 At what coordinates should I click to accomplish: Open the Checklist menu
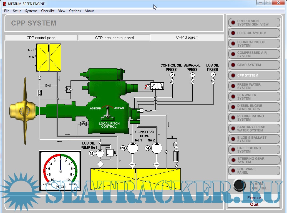pyautogui.click(x=48, y=11)
